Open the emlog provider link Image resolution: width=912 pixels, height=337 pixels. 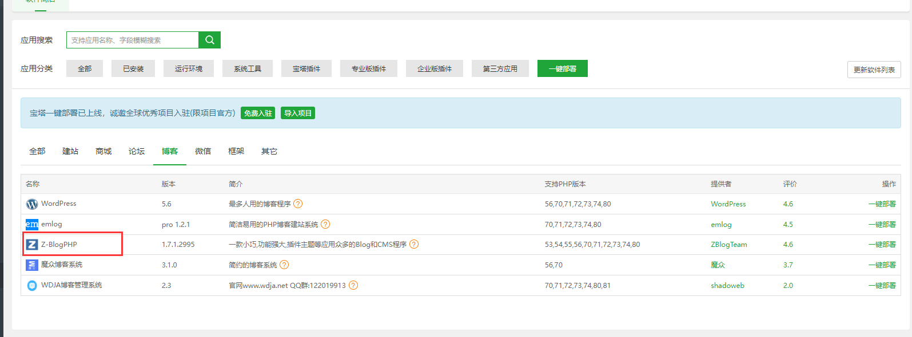click(x=721, y=224)
